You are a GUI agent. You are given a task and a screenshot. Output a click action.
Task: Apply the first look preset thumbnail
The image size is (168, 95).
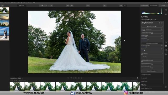click(17, 86)
